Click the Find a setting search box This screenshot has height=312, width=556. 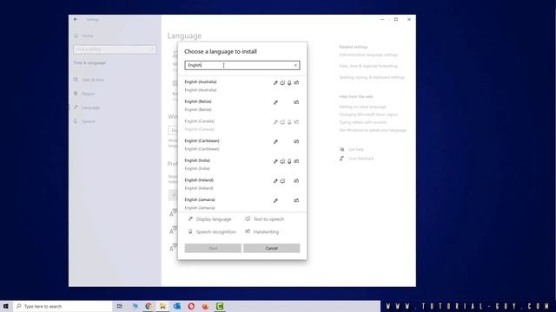(115, 49)
